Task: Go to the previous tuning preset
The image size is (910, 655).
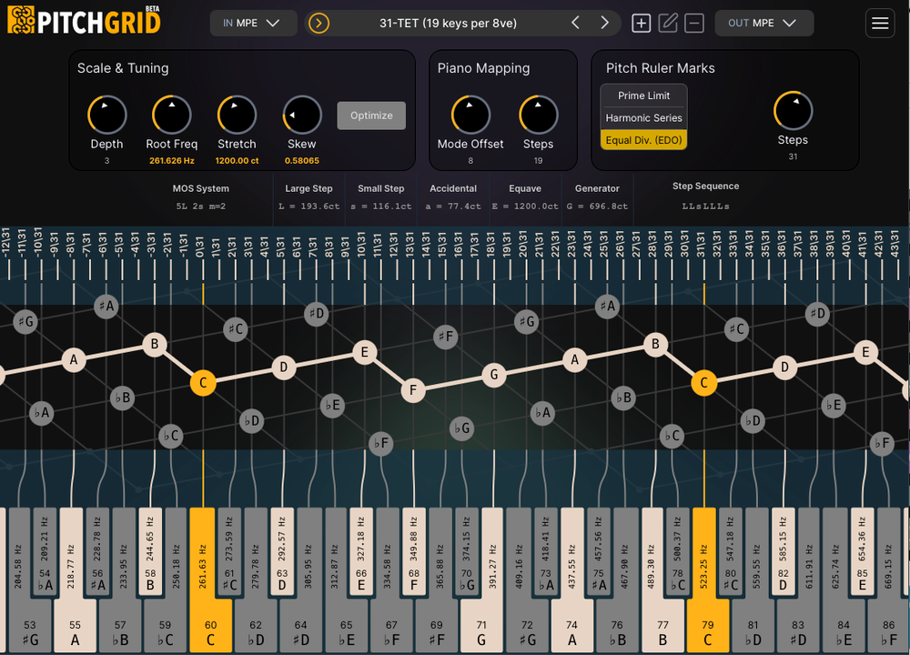Action: click(x=575, y=23)
